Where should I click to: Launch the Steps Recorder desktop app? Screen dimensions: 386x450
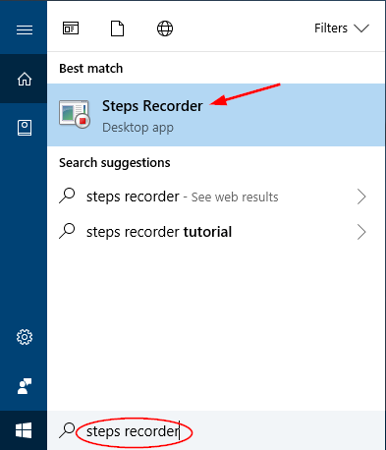coord(216,115)
